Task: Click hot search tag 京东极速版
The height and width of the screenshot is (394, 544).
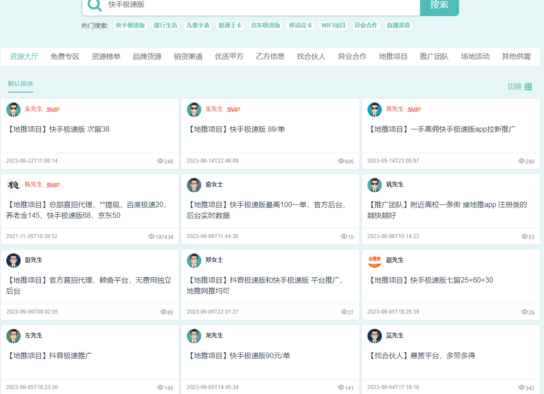Action: click(265, 26)
